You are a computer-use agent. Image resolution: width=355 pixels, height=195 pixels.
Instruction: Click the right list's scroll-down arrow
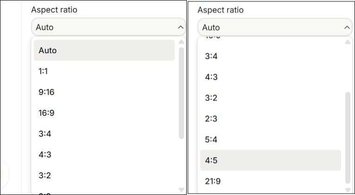click(x=348, y=189)
